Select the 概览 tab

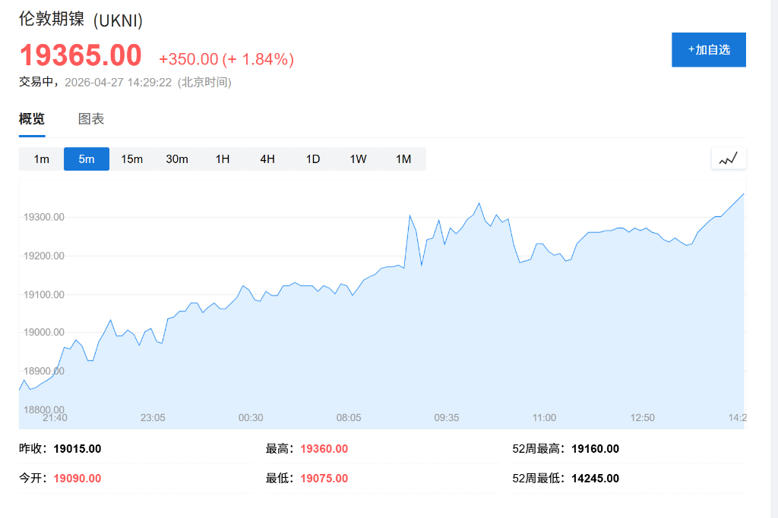point(31,118)
